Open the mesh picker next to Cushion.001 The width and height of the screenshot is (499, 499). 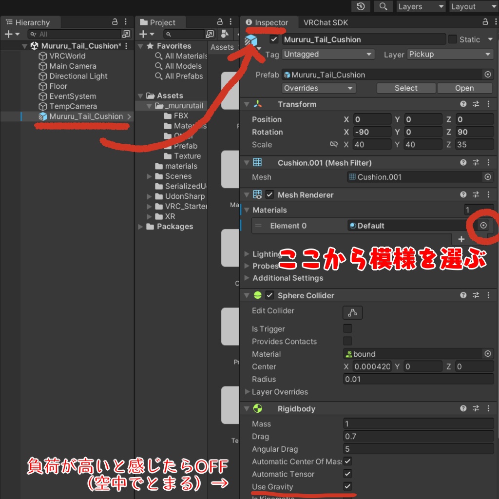tap(488, 177)
